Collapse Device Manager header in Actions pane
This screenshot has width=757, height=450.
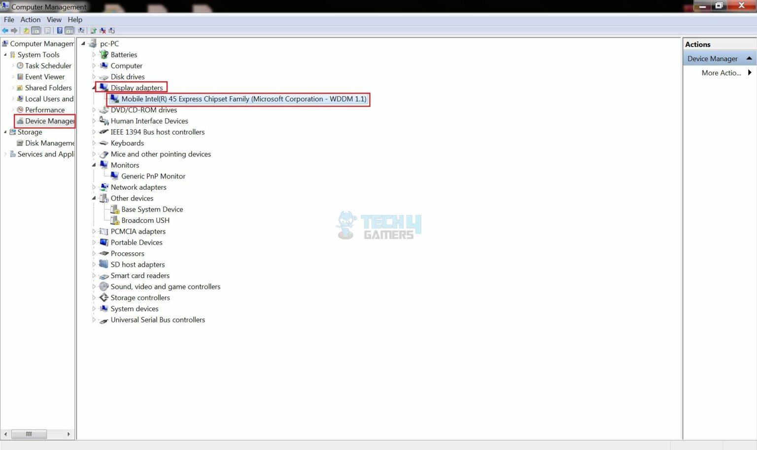749,58
